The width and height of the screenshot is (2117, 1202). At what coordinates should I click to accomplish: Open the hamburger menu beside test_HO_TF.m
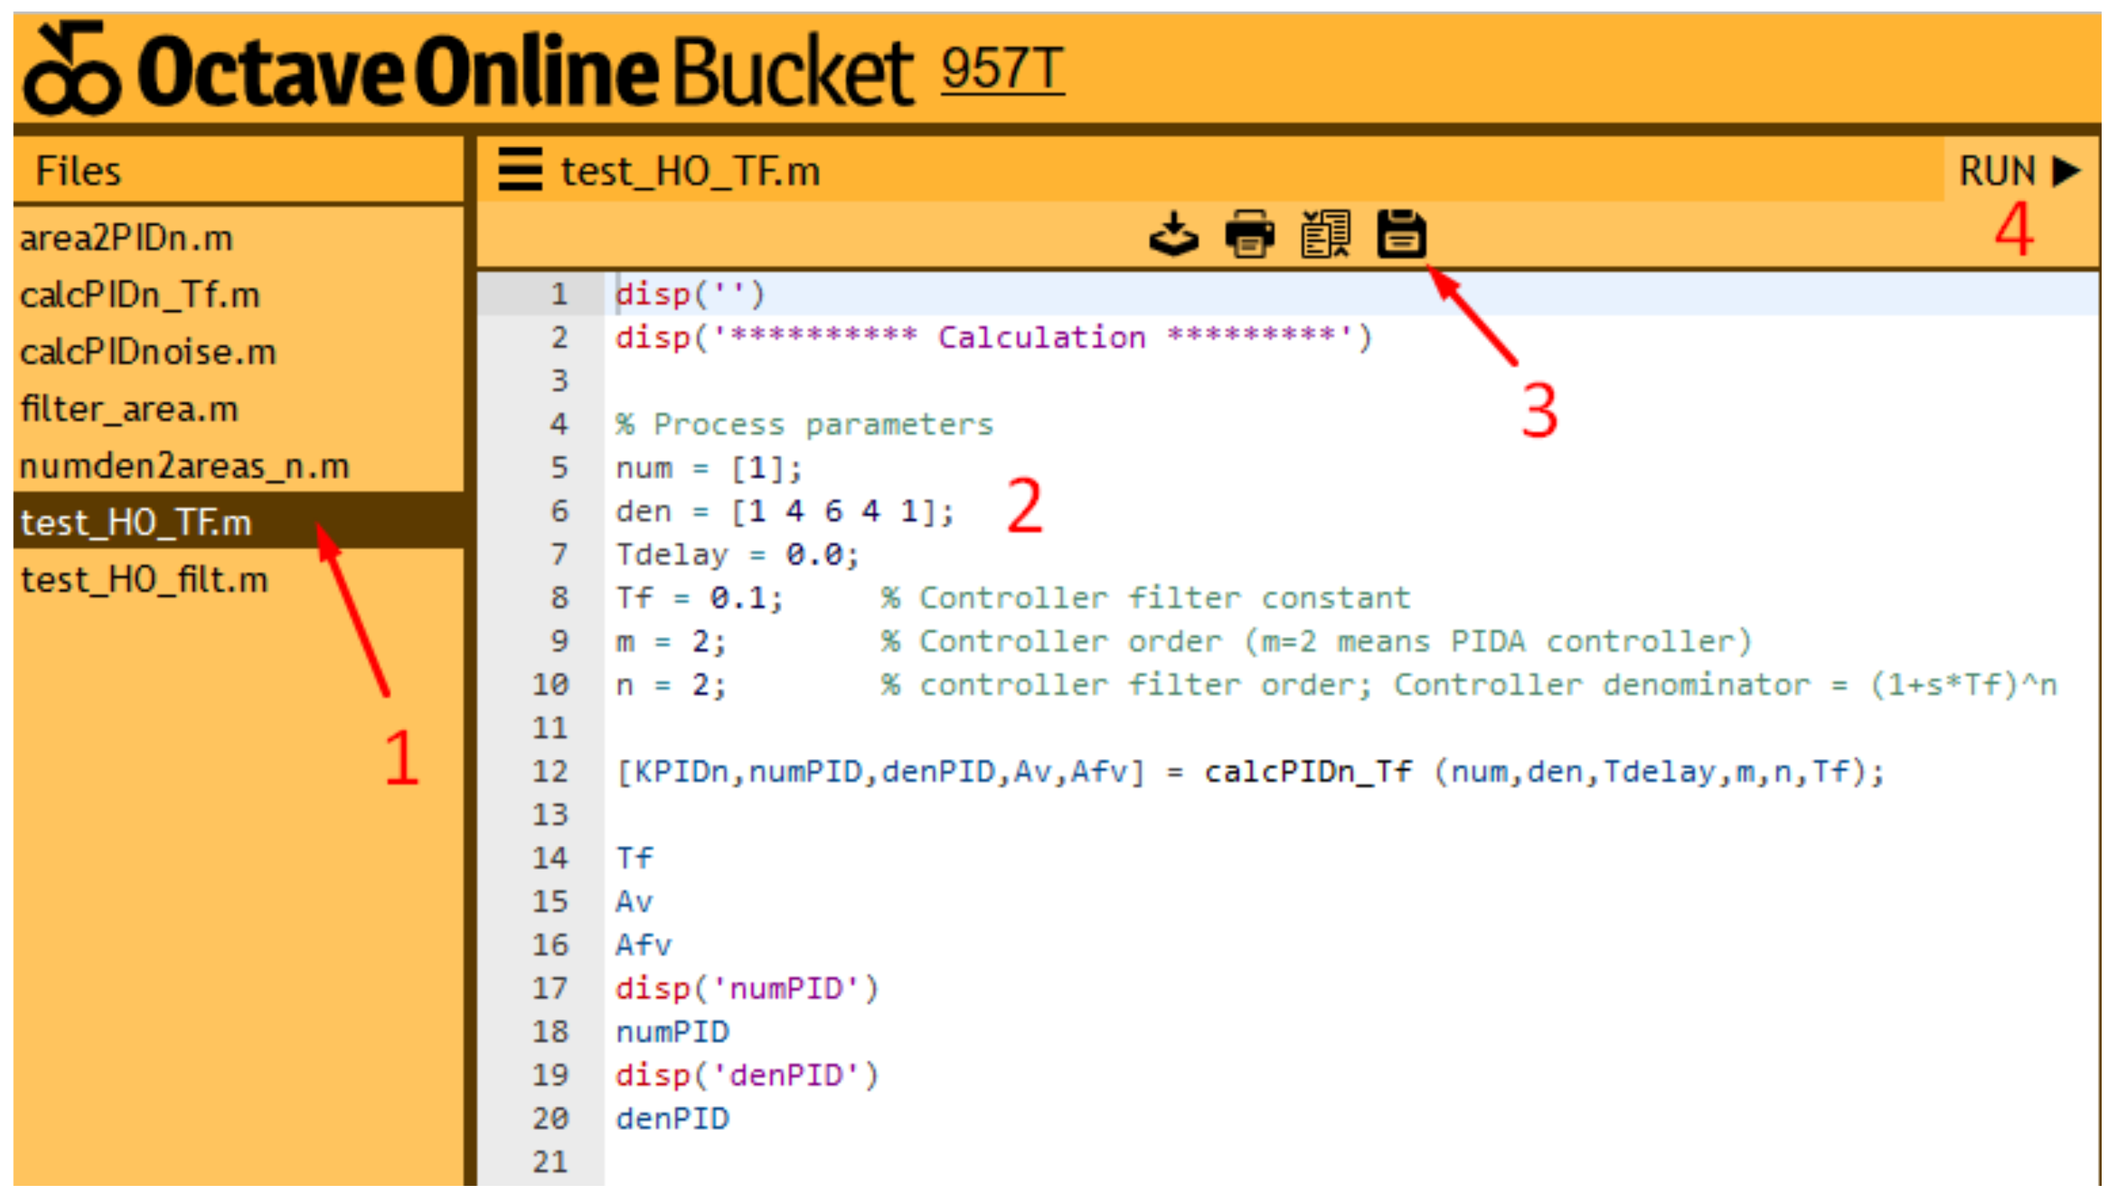click(519, 170)
